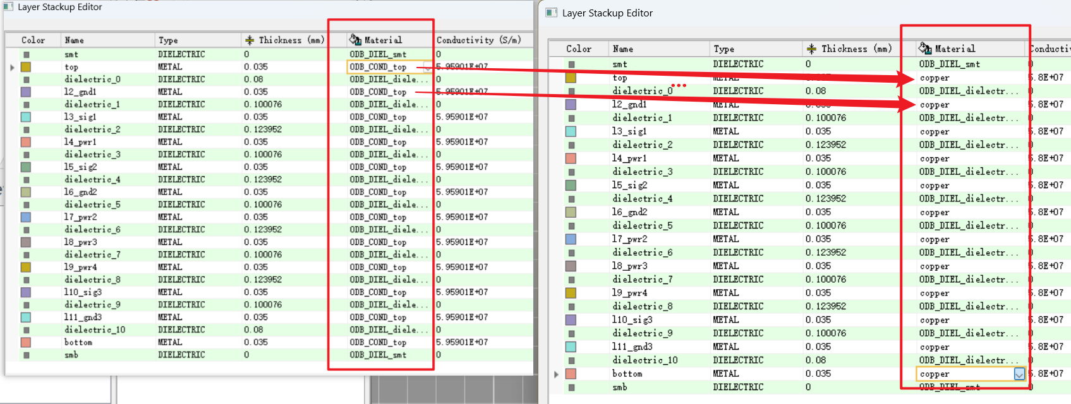Pick the blue l7_pwr2 swatch in the left window
Viewport: 1071px width, 404px height.
tap(26, 217)
